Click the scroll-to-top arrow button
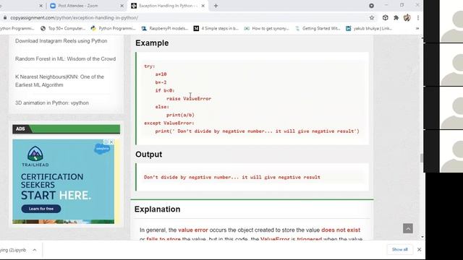The height and width of the screenshot is (260, 463). 408,228
